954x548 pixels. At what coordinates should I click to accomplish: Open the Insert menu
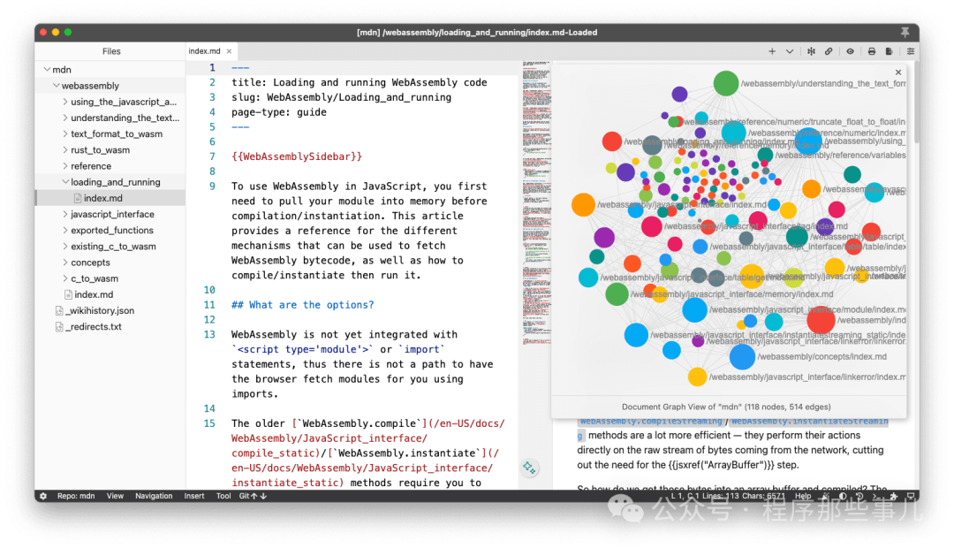coord(194,496)
